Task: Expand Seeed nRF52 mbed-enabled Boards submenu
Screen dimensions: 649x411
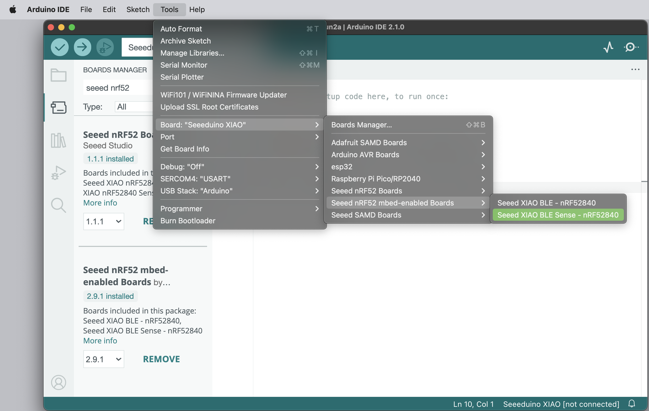Action: (408, 203)
